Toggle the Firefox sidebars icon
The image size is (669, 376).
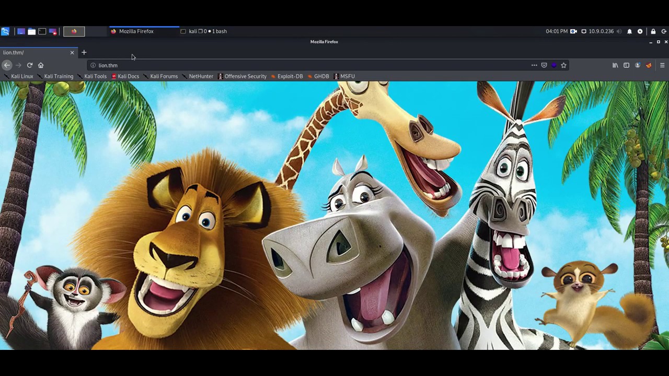click(626, 65)
